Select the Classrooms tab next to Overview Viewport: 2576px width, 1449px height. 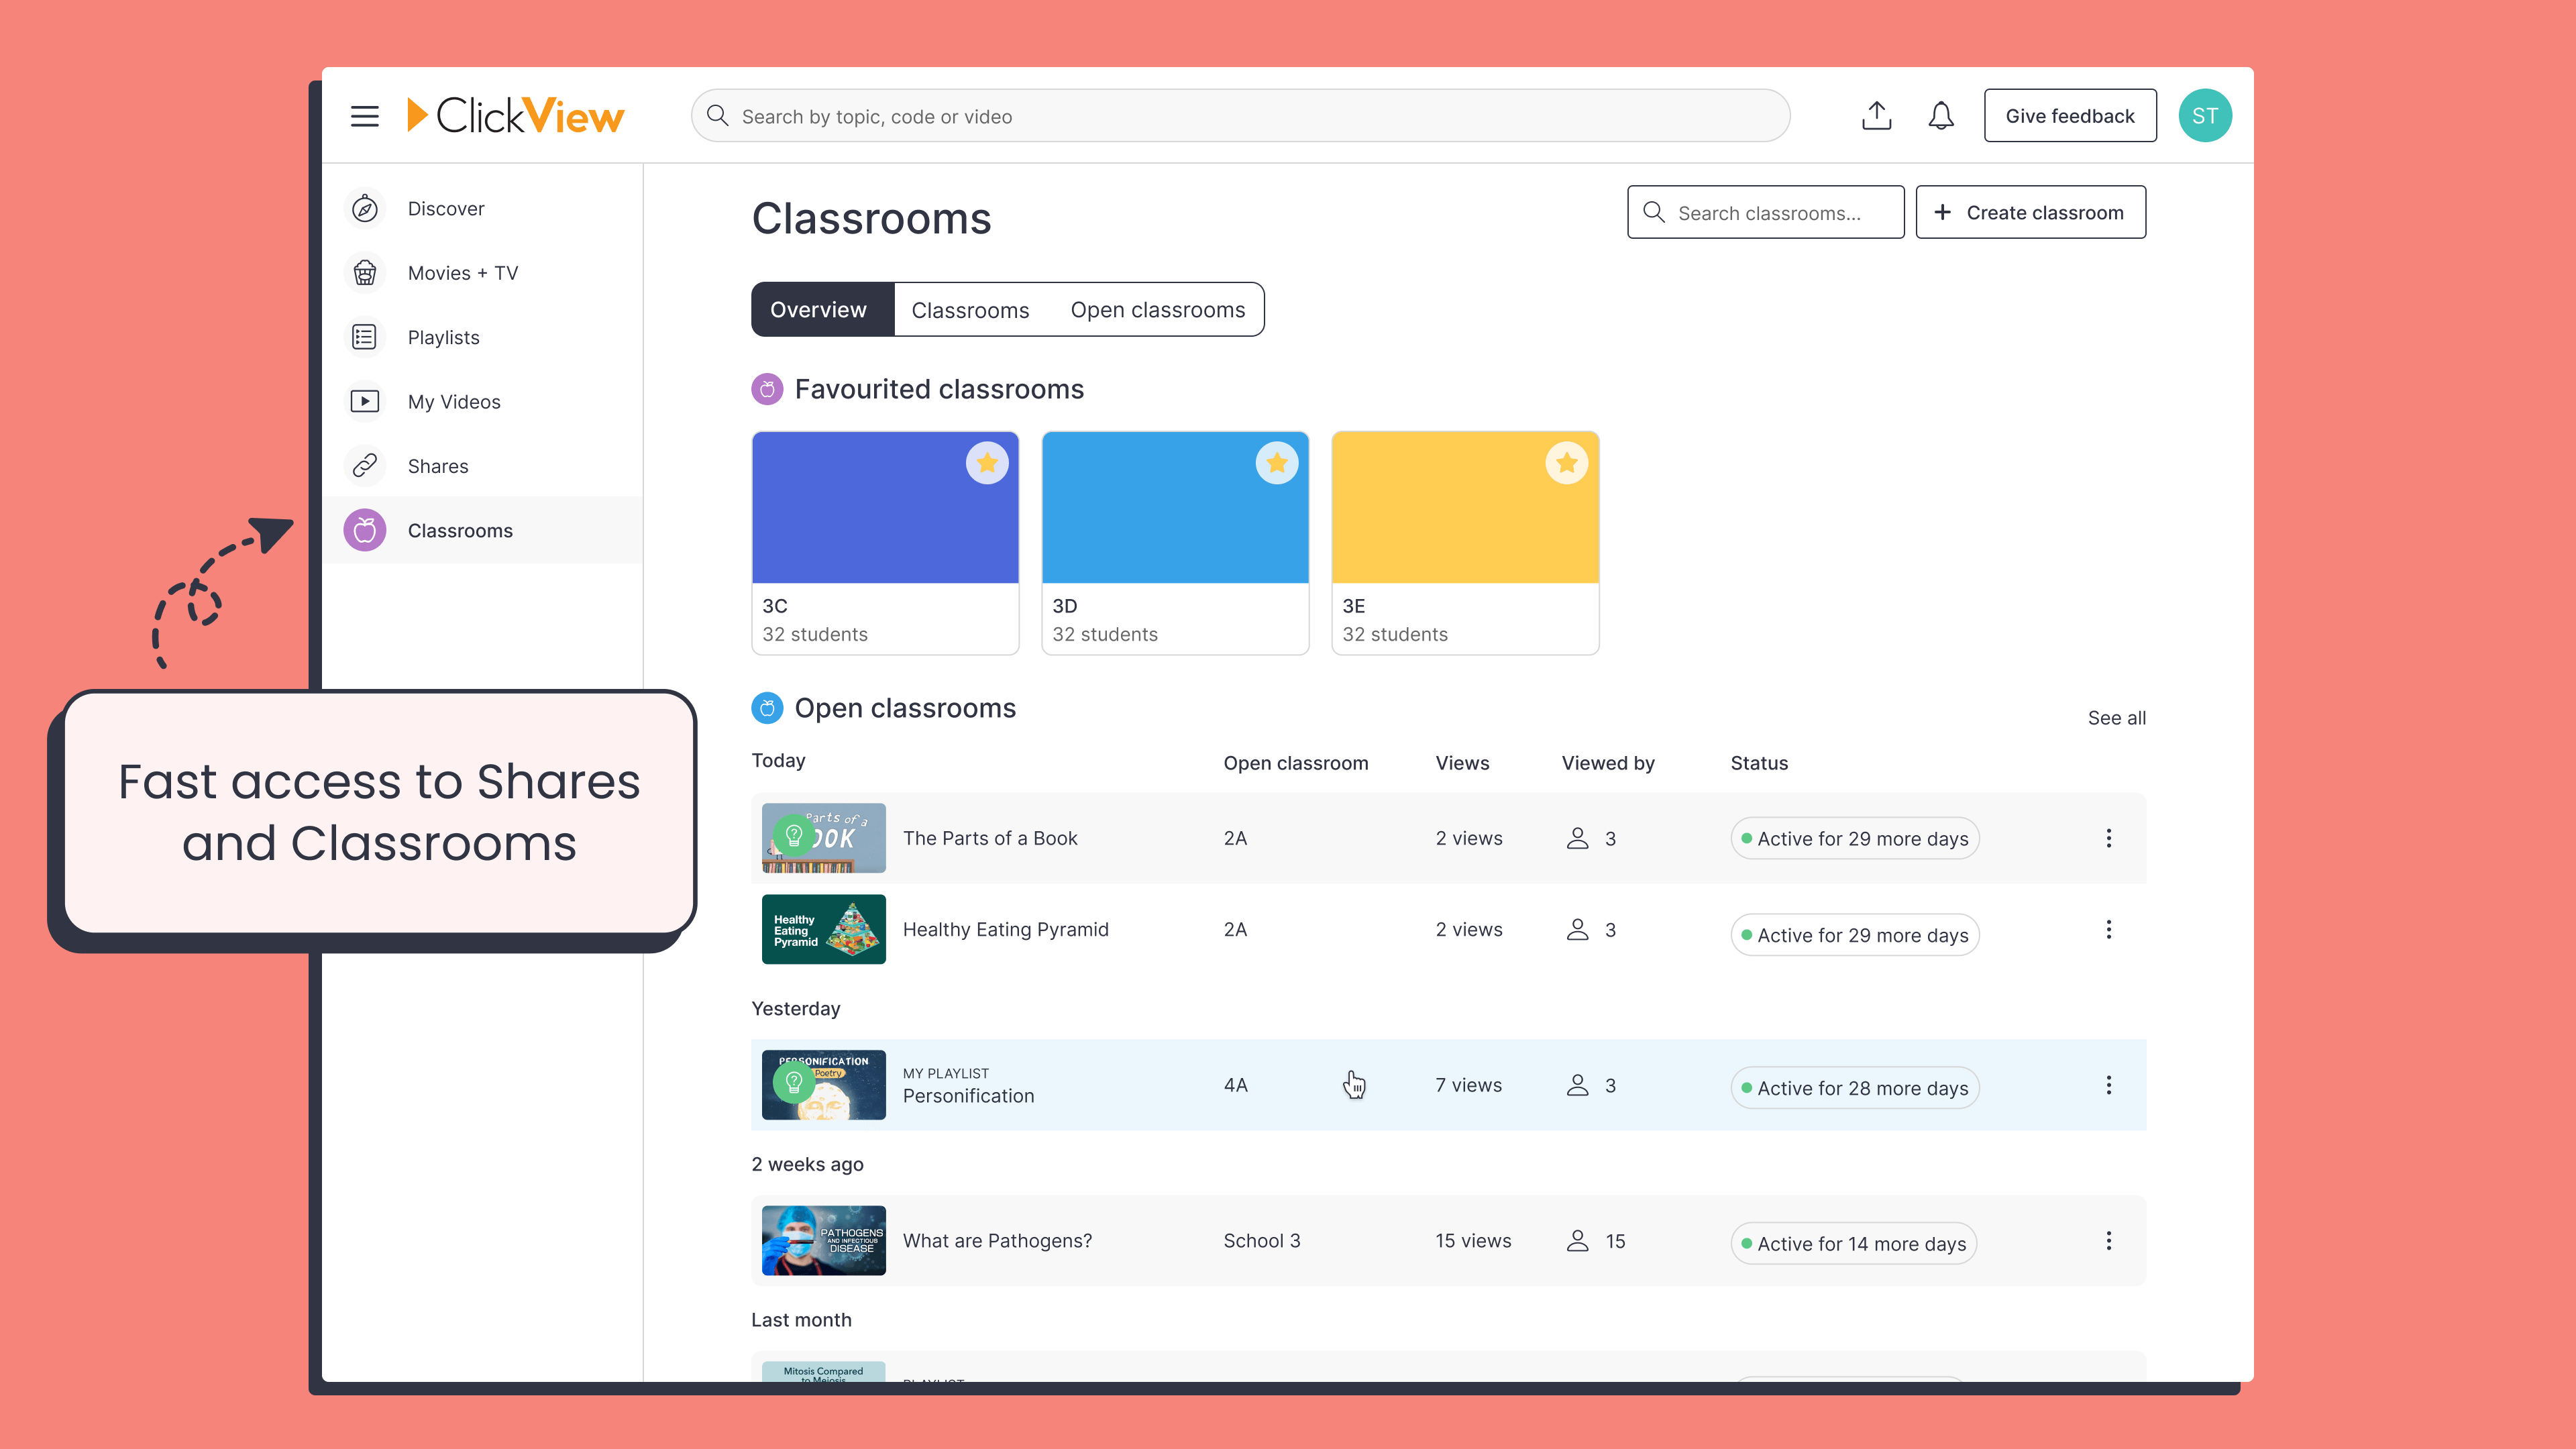tap(969, 310)
